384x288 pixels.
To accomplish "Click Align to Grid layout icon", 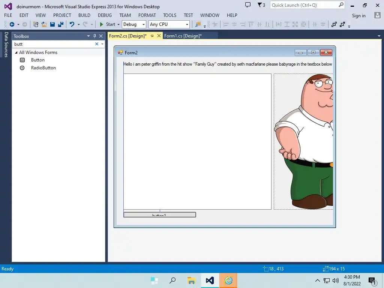I will point(215,24).
